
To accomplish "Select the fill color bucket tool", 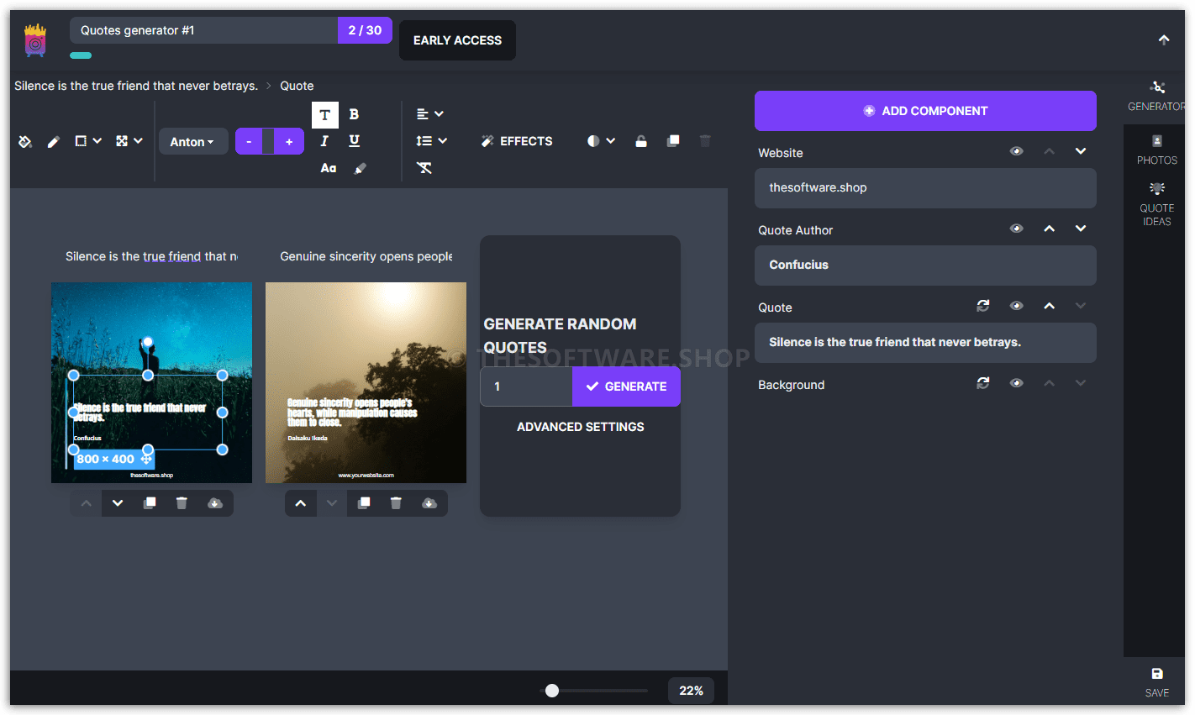I will 25,141.
